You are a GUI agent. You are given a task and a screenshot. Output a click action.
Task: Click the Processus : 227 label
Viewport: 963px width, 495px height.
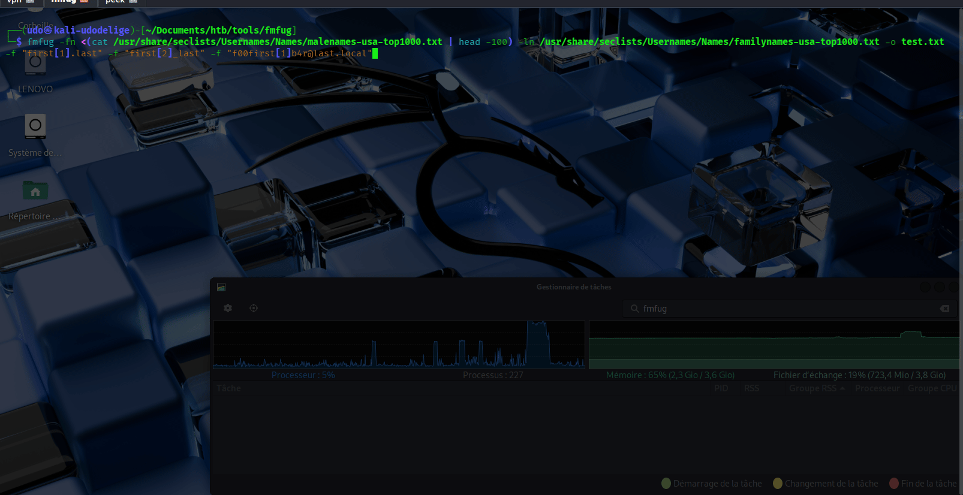(493, 375)
